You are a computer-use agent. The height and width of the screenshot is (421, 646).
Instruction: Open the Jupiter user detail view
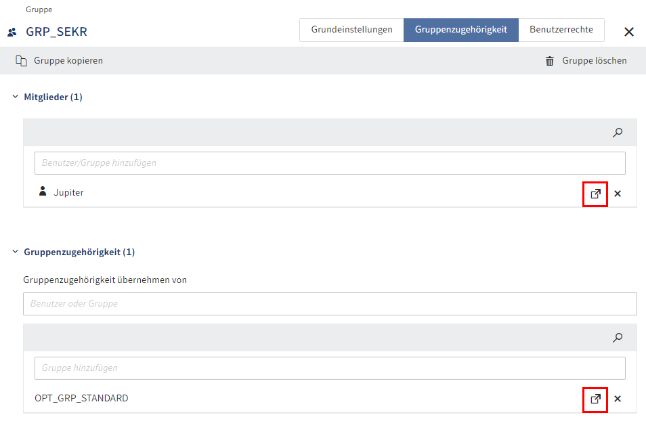click(595, 194)
